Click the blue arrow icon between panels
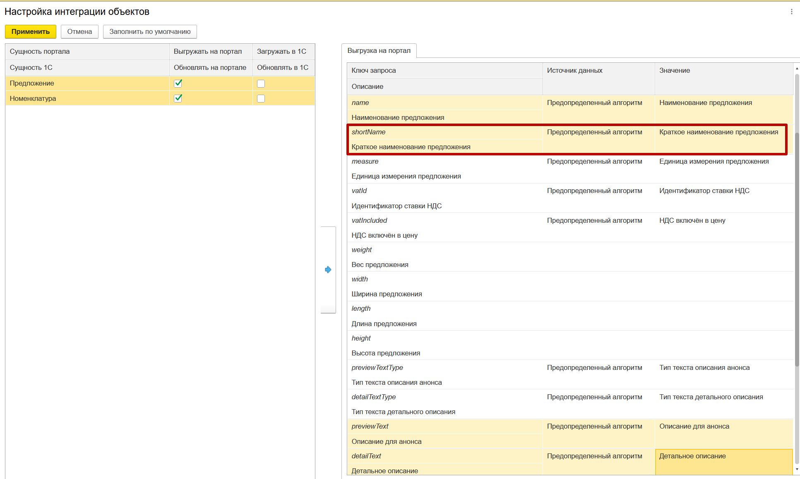 328,270
